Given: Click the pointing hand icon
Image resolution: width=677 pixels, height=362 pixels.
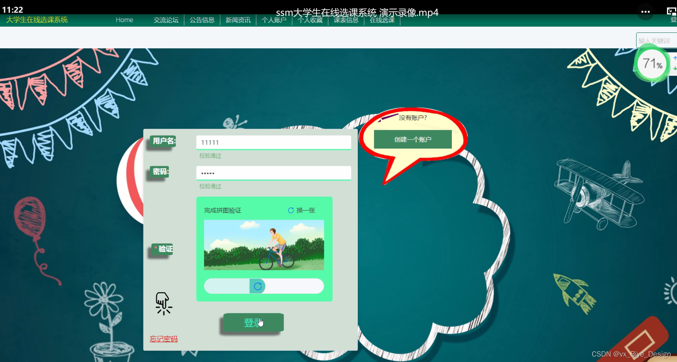Looking at the screenshot, I should pos(163,303).
